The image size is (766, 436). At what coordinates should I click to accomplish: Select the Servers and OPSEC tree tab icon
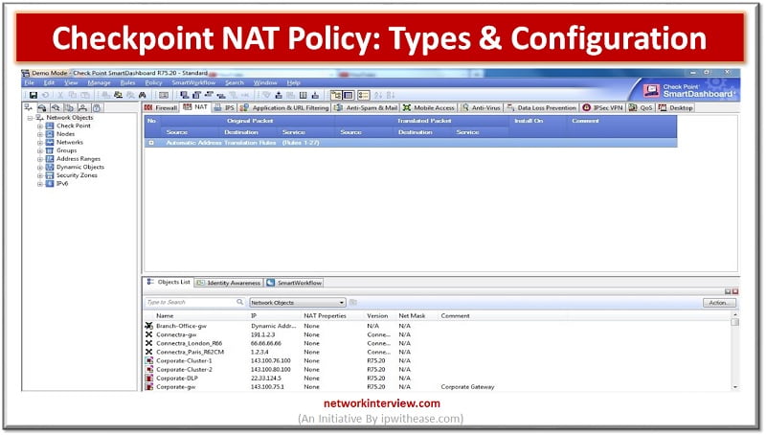[x=69, y=107]
